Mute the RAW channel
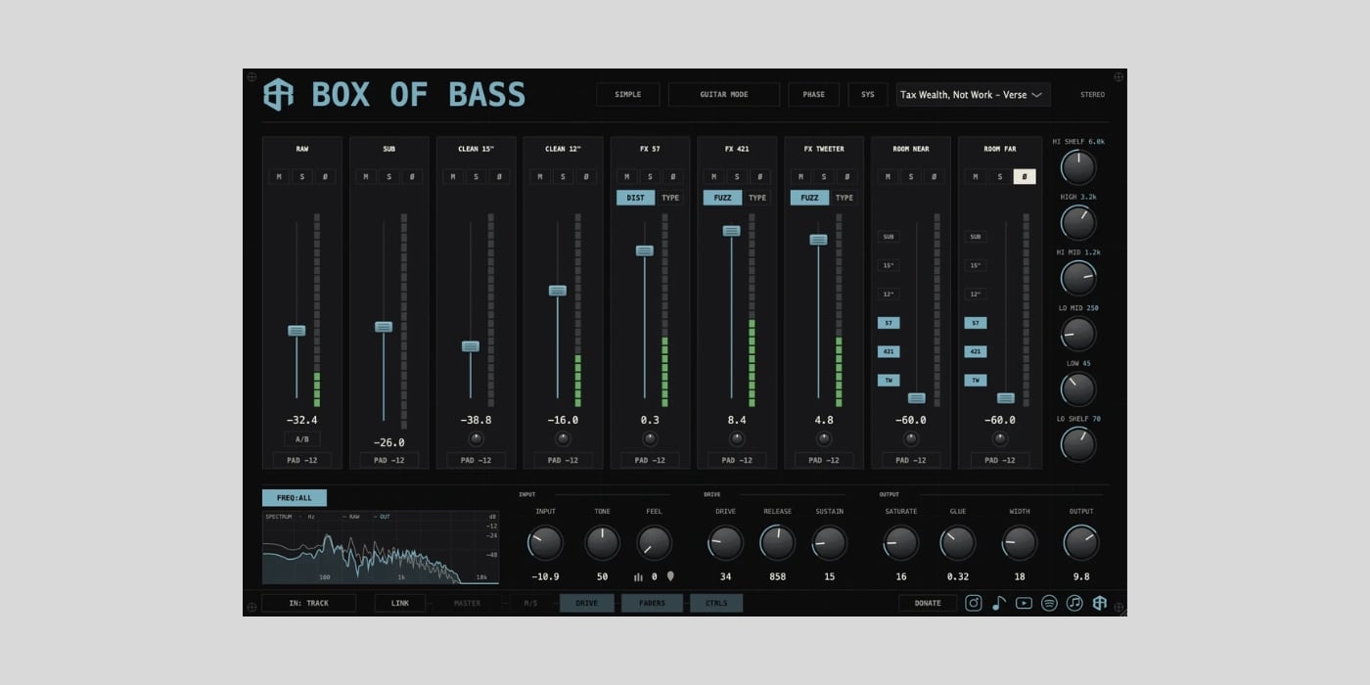Screen dimensions: 1370x685 (x=279, y=177)
